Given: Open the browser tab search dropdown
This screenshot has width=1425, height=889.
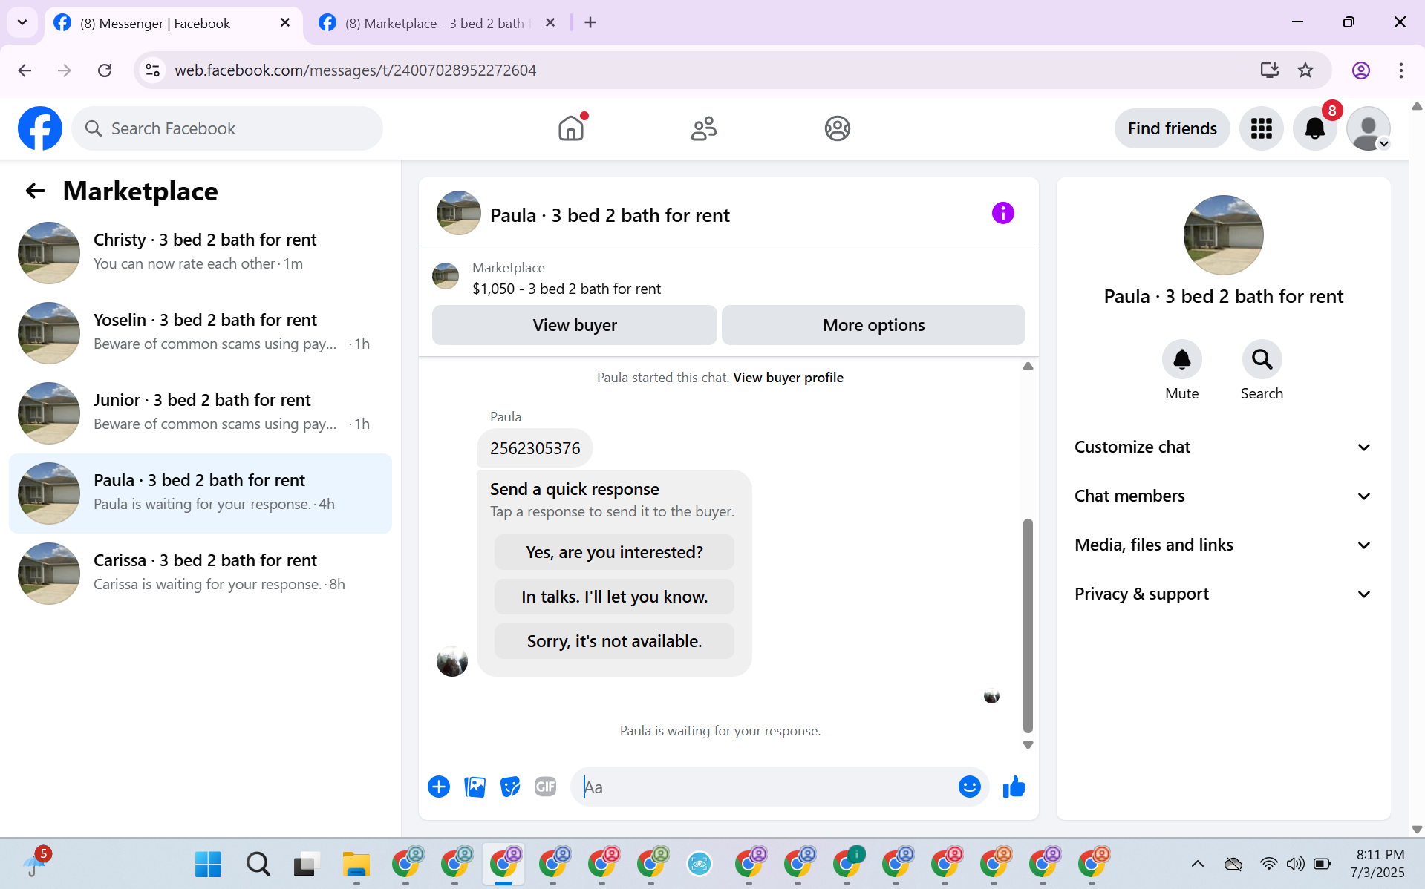Looking at the screenshot, I should click(22, 22).
